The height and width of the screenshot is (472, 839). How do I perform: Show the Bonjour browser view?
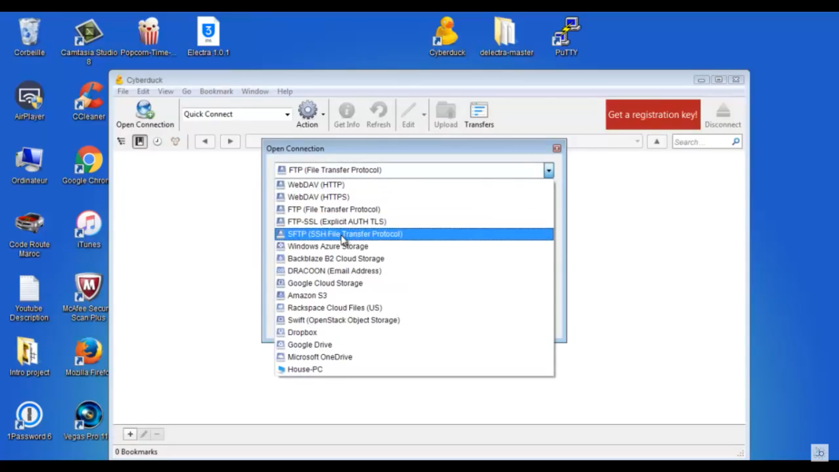point(175,142)
